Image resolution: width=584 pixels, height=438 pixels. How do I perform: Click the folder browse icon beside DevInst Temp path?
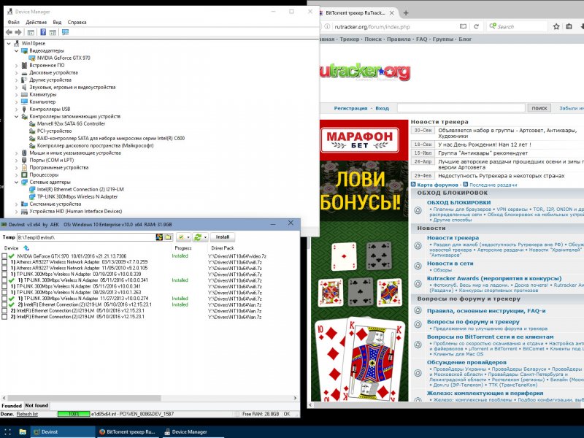(168, 237)
